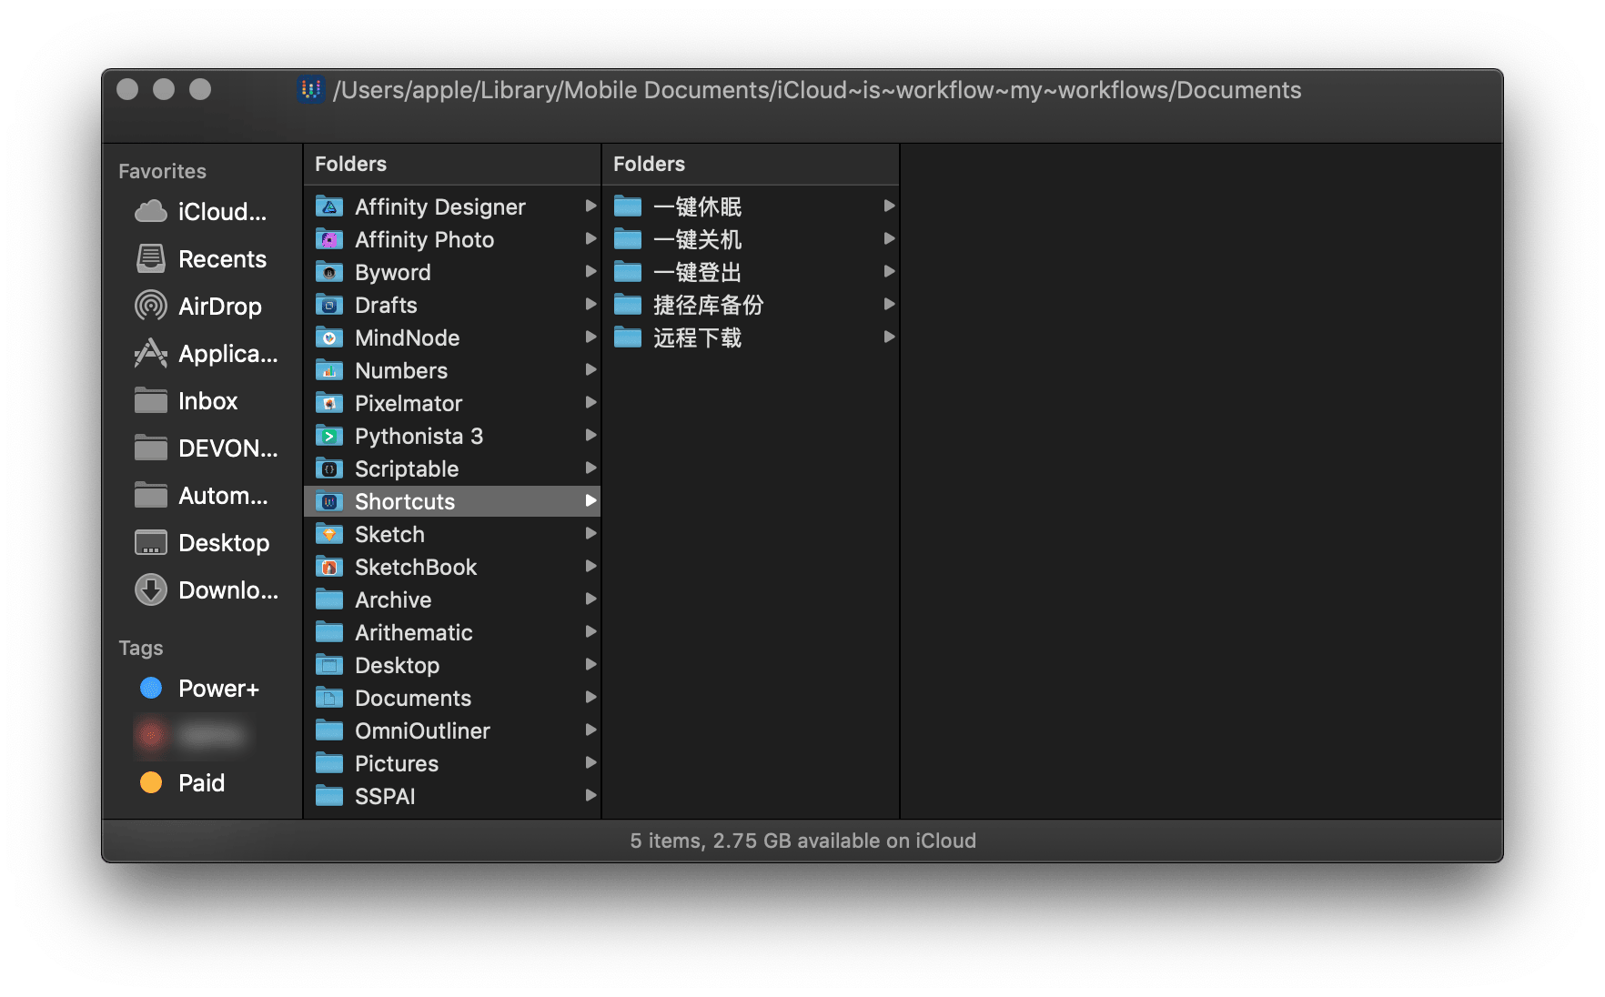1605x997 pixels.
Task: Click the Power+ tag label
Action: [x=218, y=689]
